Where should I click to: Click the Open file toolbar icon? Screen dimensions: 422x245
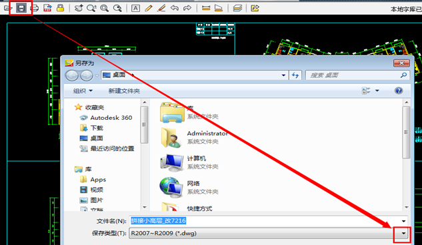coord(7,8)
